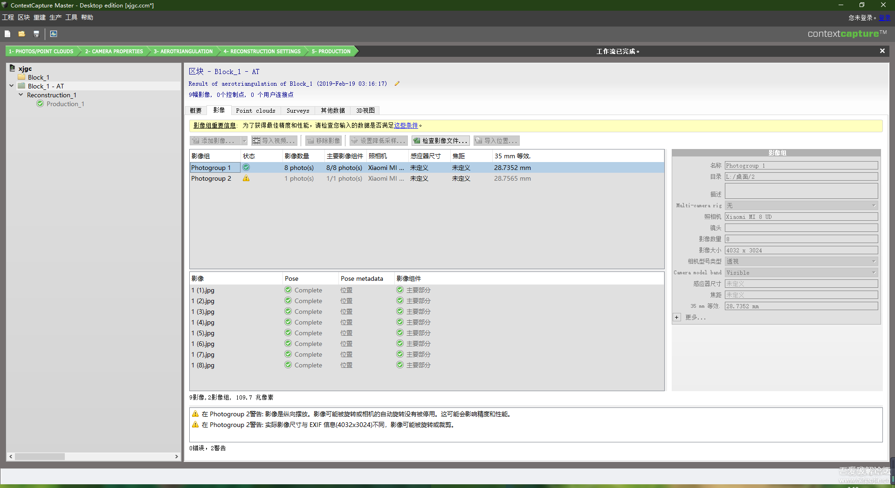Click the New project icon in toolbar
The height and width of the screenshot is (488, 895).
click(7, 34)
